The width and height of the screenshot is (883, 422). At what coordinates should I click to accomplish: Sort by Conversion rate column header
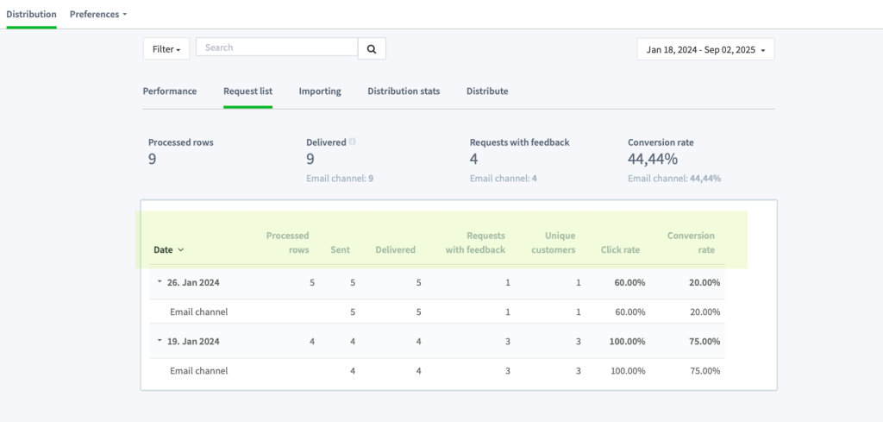[691, 242]
